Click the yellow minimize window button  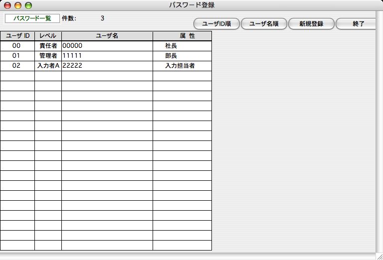click(x=18, y=5)
